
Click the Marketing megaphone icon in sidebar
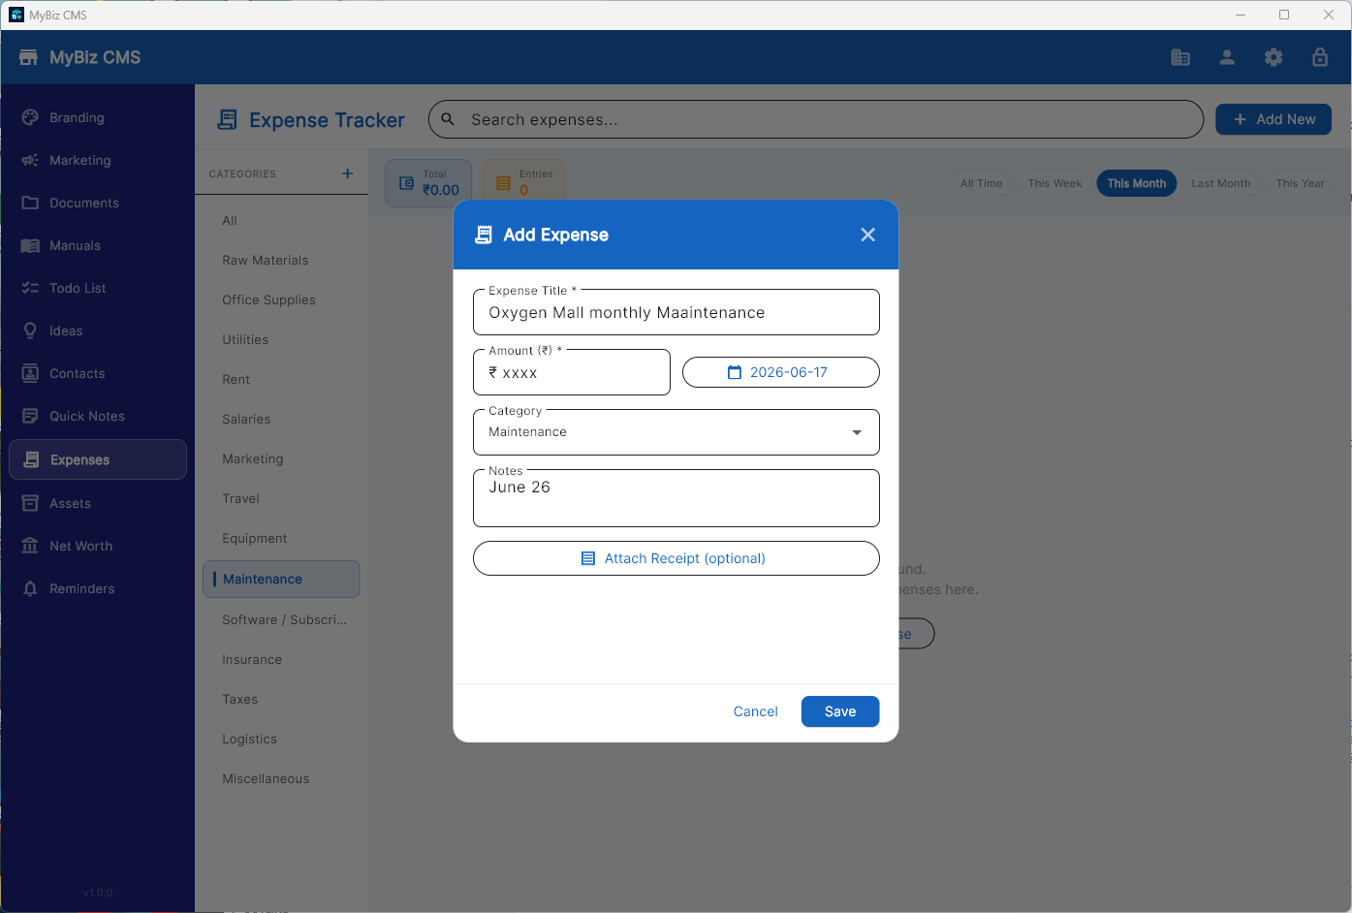pyautogui.click(x=30, y=160)
